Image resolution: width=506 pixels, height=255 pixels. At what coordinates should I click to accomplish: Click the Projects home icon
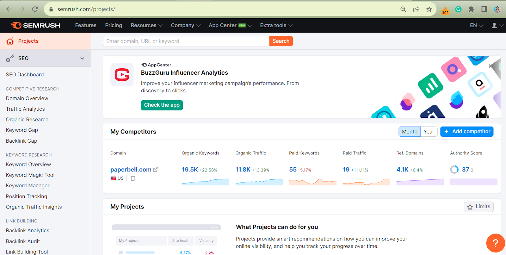10,41
